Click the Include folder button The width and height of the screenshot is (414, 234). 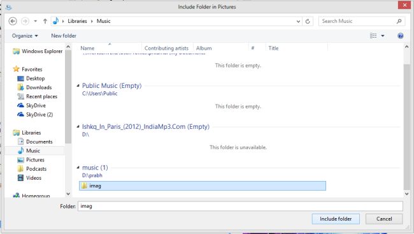point(336,219)
